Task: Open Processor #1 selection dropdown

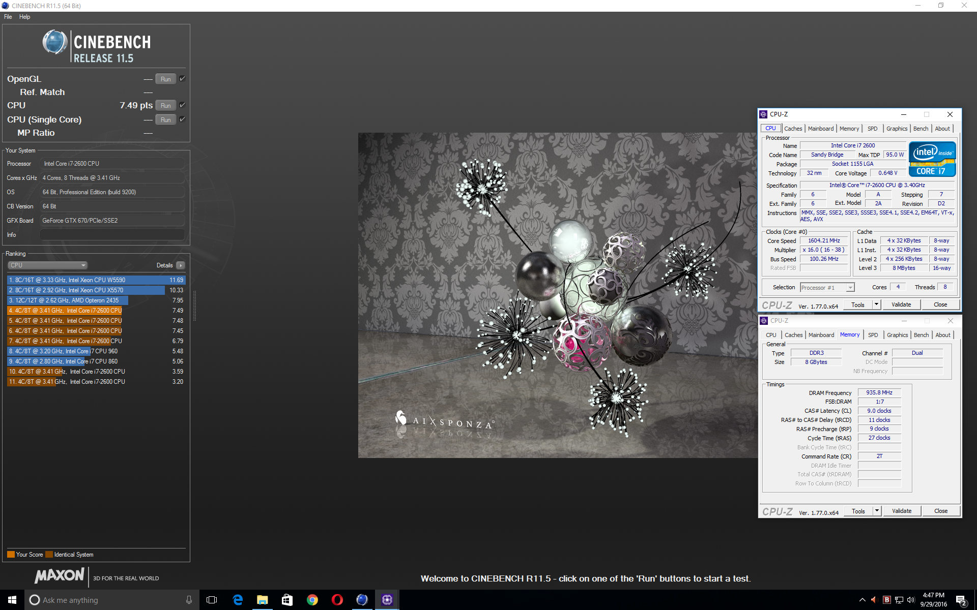Action: (827, 288)
